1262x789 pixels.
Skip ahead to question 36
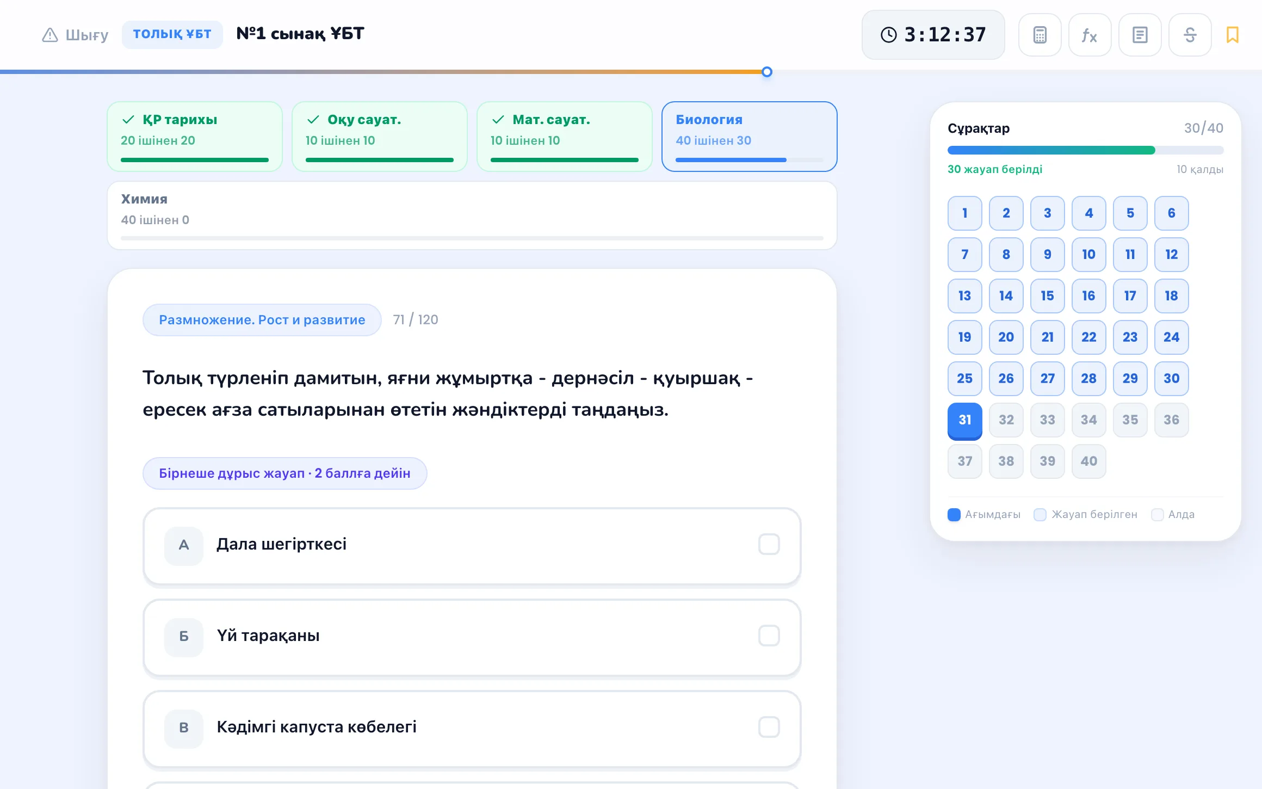1171,420
